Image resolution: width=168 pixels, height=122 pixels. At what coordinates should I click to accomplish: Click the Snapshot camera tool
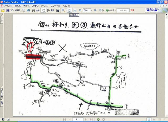click(57, 10)
